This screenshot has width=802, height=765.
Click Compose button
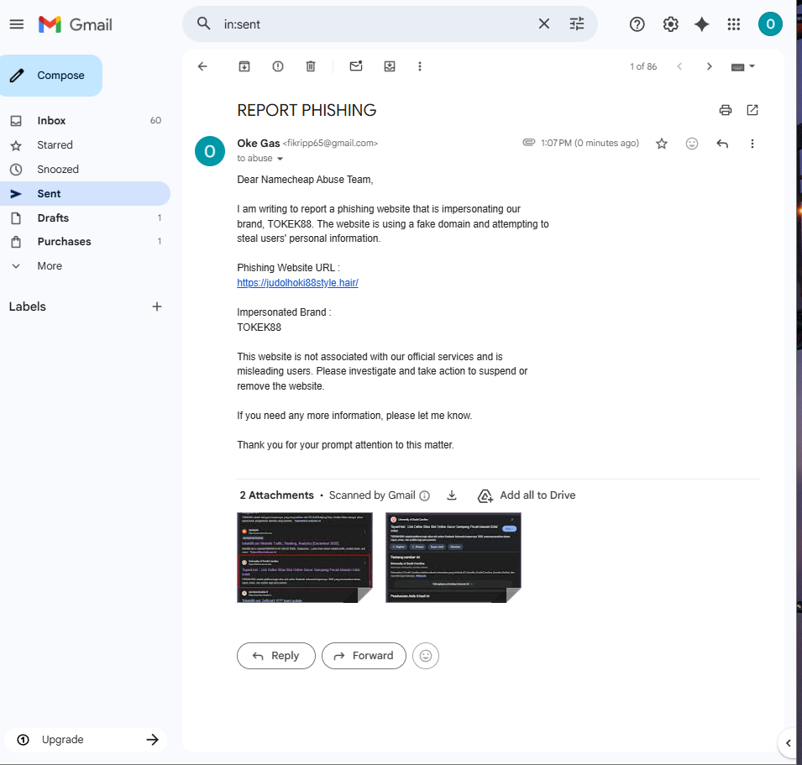(51, 76)
